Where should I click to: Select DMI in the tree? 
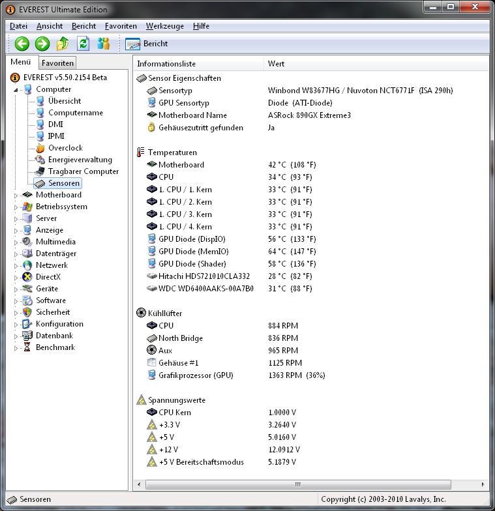(x=55, y=124)
